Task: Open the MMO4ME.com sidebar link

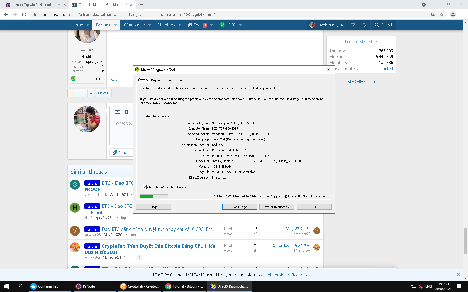Action: tap(361, 82)
